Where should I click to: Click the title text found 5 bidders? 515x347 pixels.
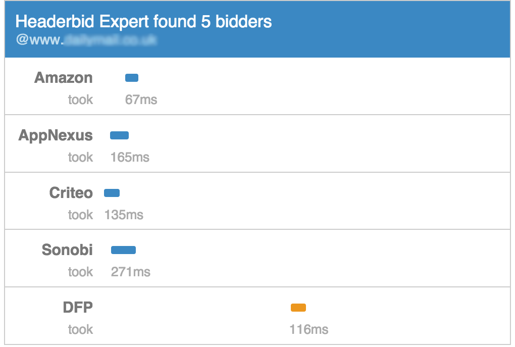pos(144,21)
